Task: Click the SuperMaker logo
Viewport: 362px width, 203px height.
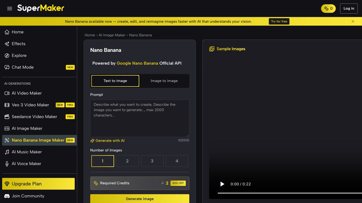Action: click(40, 8)
